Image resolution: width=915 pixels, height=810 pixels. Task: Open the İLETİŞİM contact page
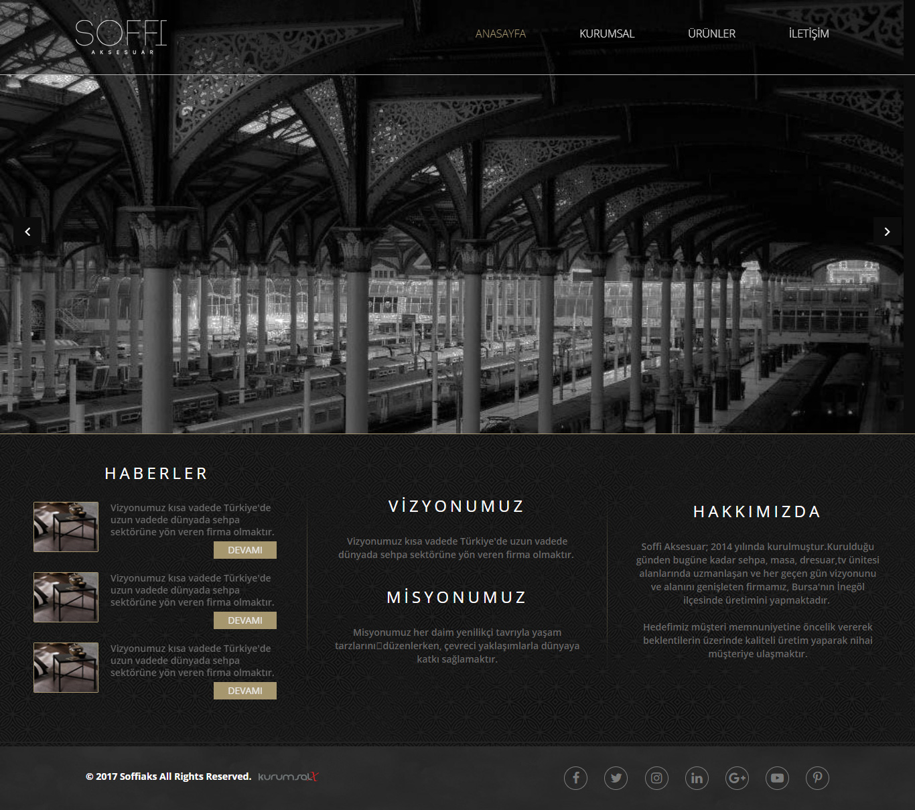(808, 33)
